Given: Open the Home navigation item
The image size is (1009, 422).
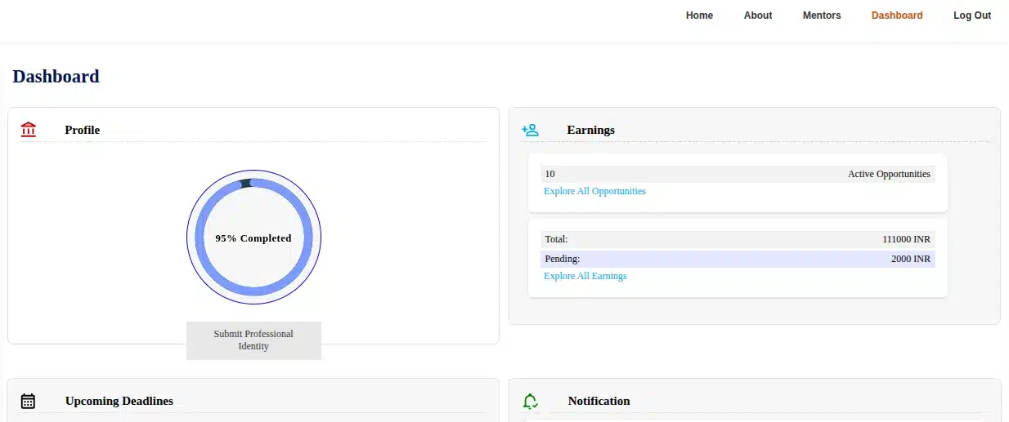Looking at the screenshot, I should (x=699, y=16).
